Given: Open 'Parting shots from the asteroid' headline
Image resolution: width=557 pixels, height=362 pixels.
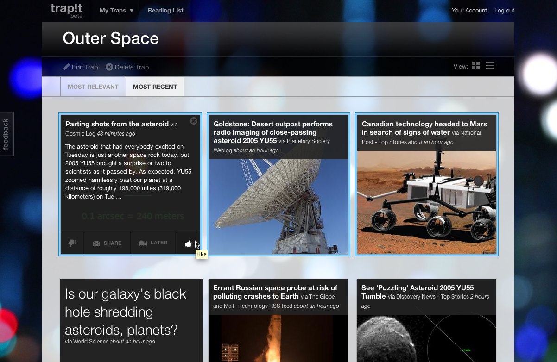Looking at the screenshot, I should point(117,124).
